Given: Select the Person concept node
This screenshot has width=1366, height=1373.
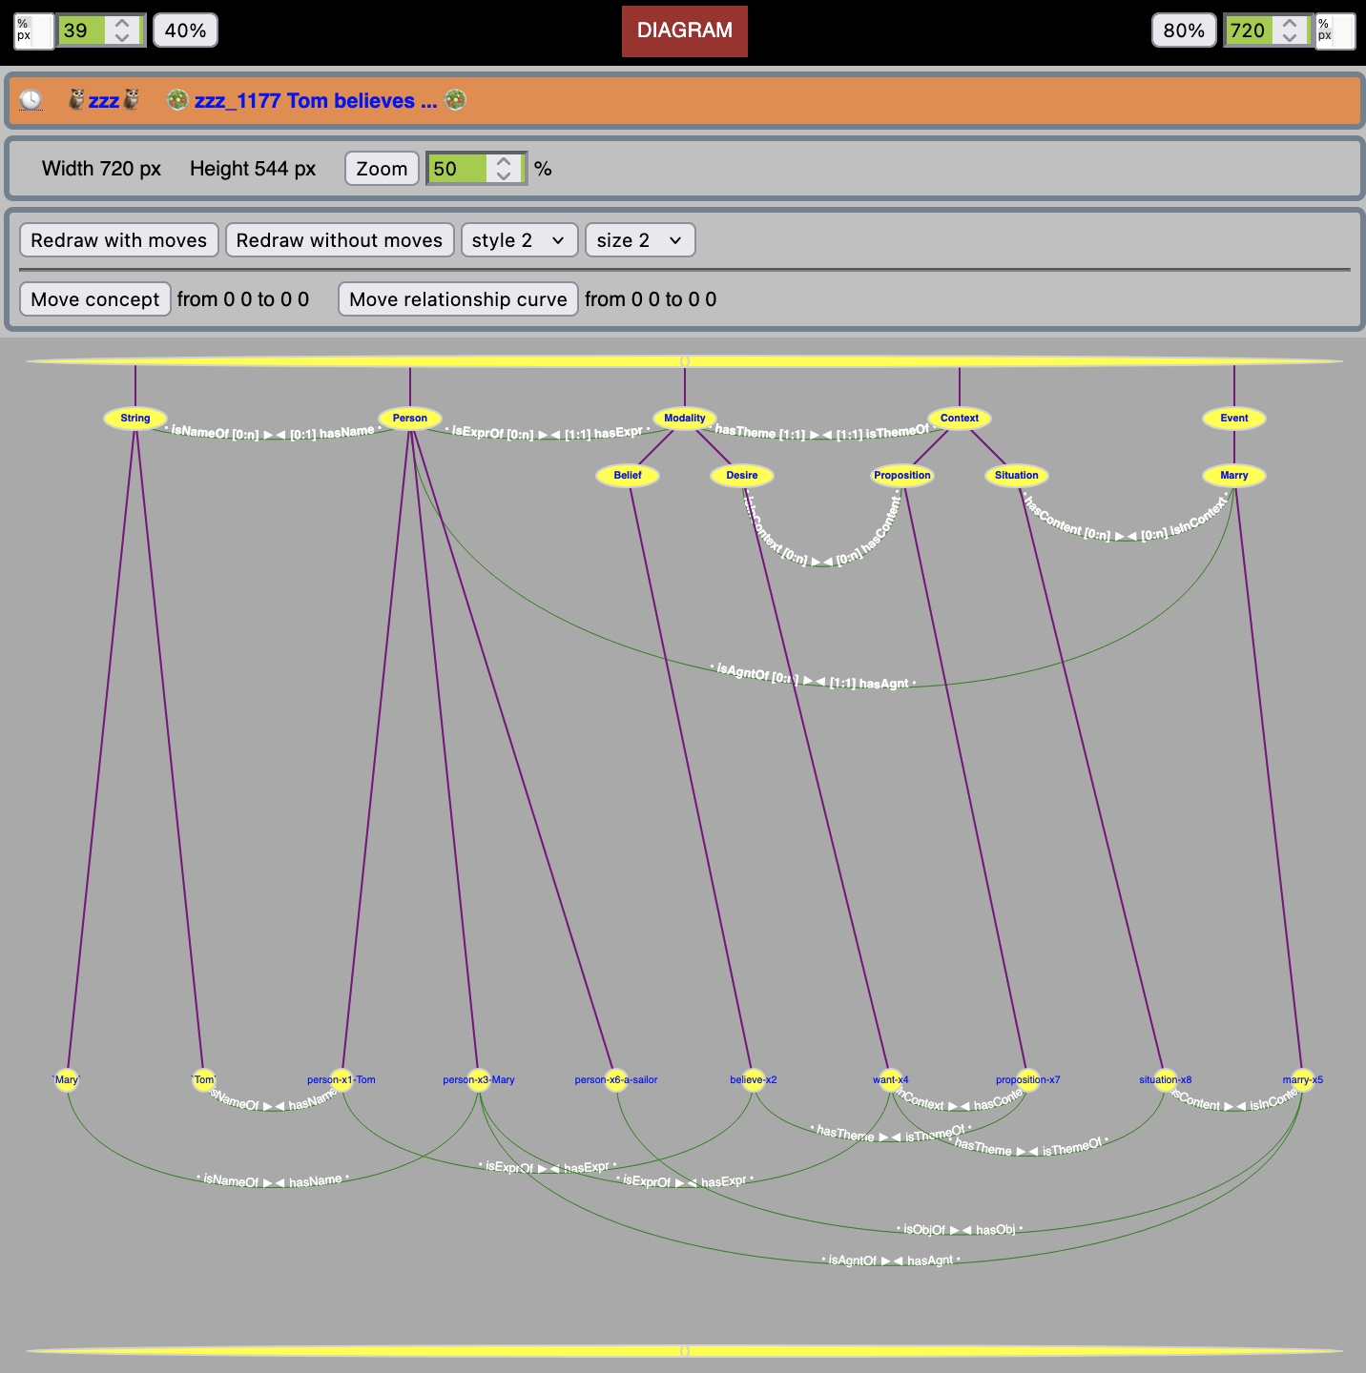Looking at the screenshot, I should tap(410, 418).
